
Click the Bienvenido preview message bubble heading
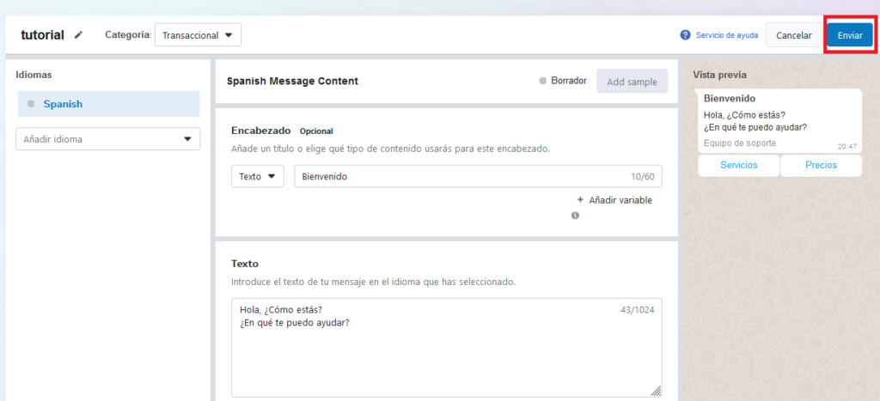(730, 98)
